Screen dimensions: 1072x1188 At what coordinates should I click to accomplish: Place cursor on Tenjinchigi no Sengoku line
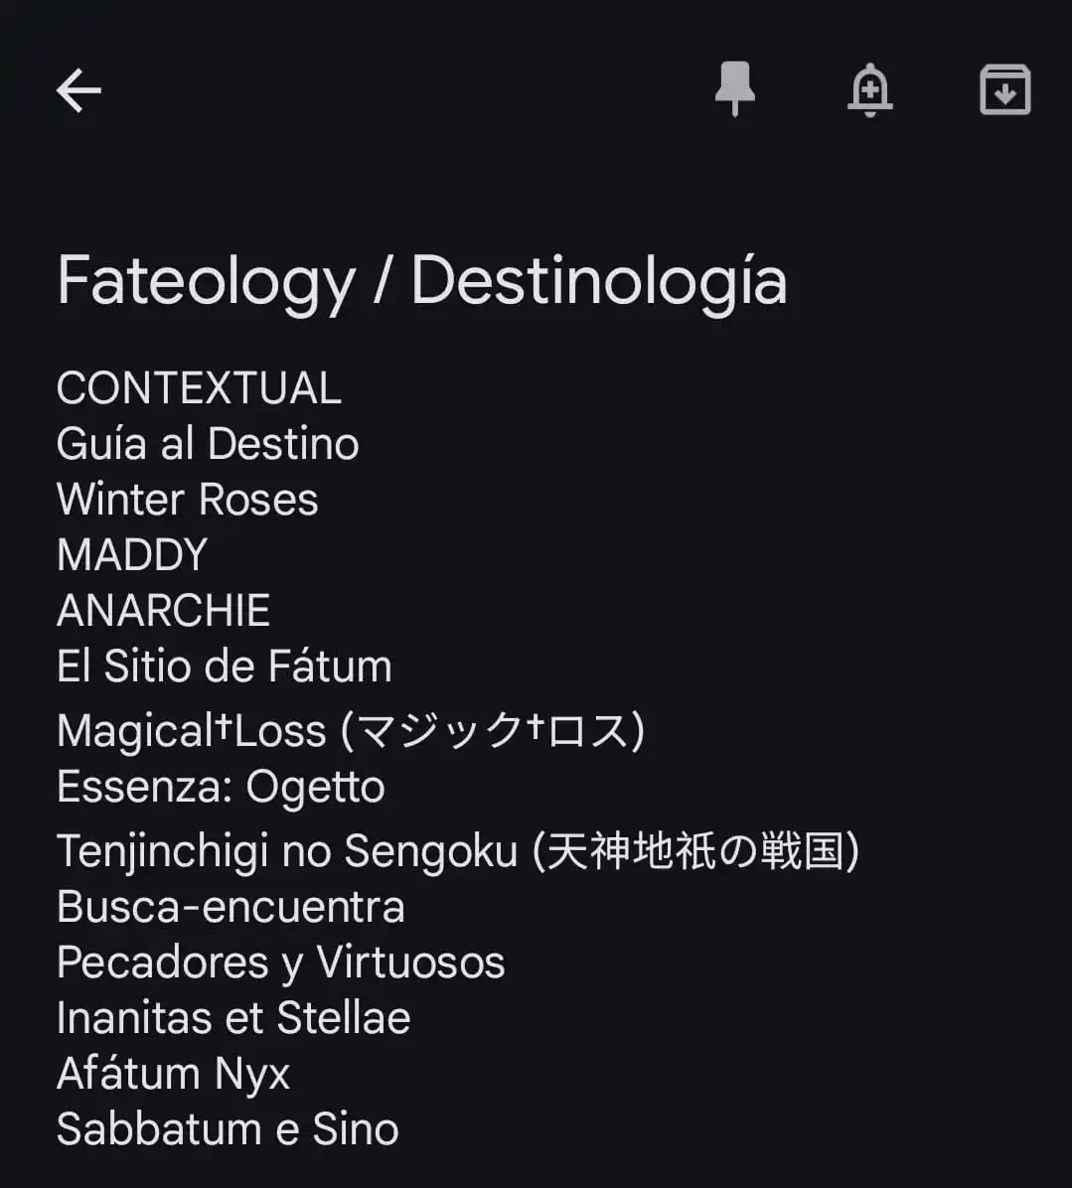pos(458,850)
